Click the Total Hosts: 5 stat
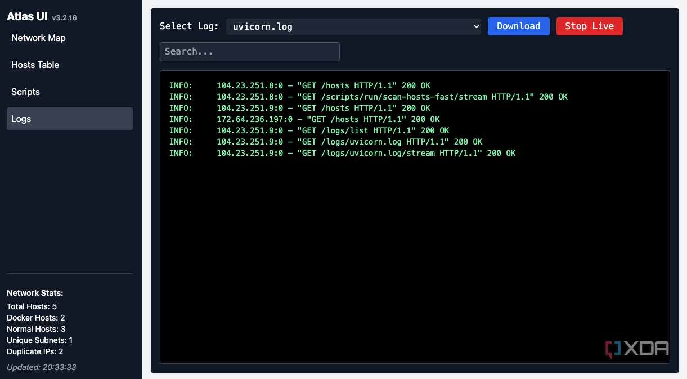The width and height of the screenshot is (687, 379). (32, 306)
